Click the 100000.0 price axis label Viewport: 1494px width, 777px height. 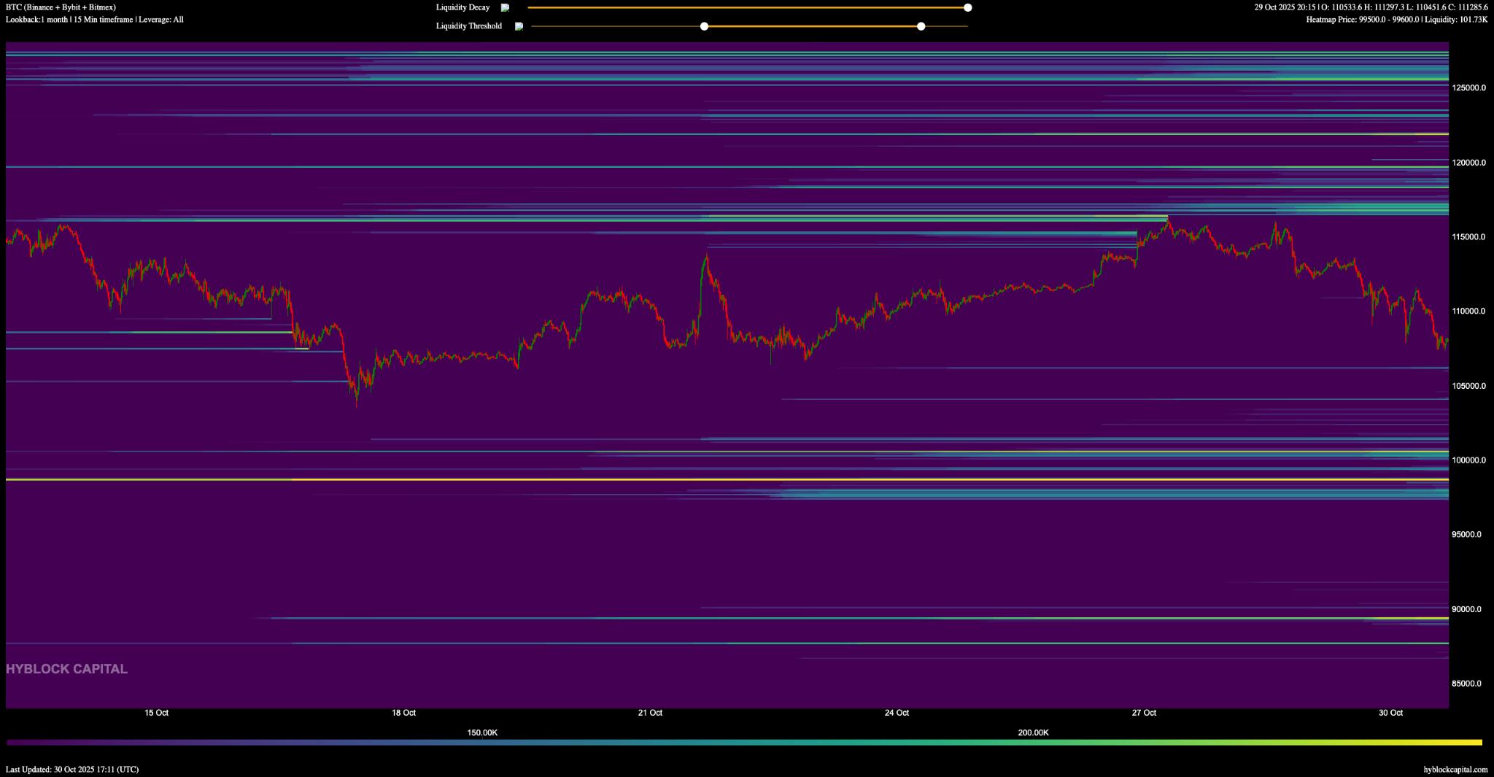pos(1468,460)
